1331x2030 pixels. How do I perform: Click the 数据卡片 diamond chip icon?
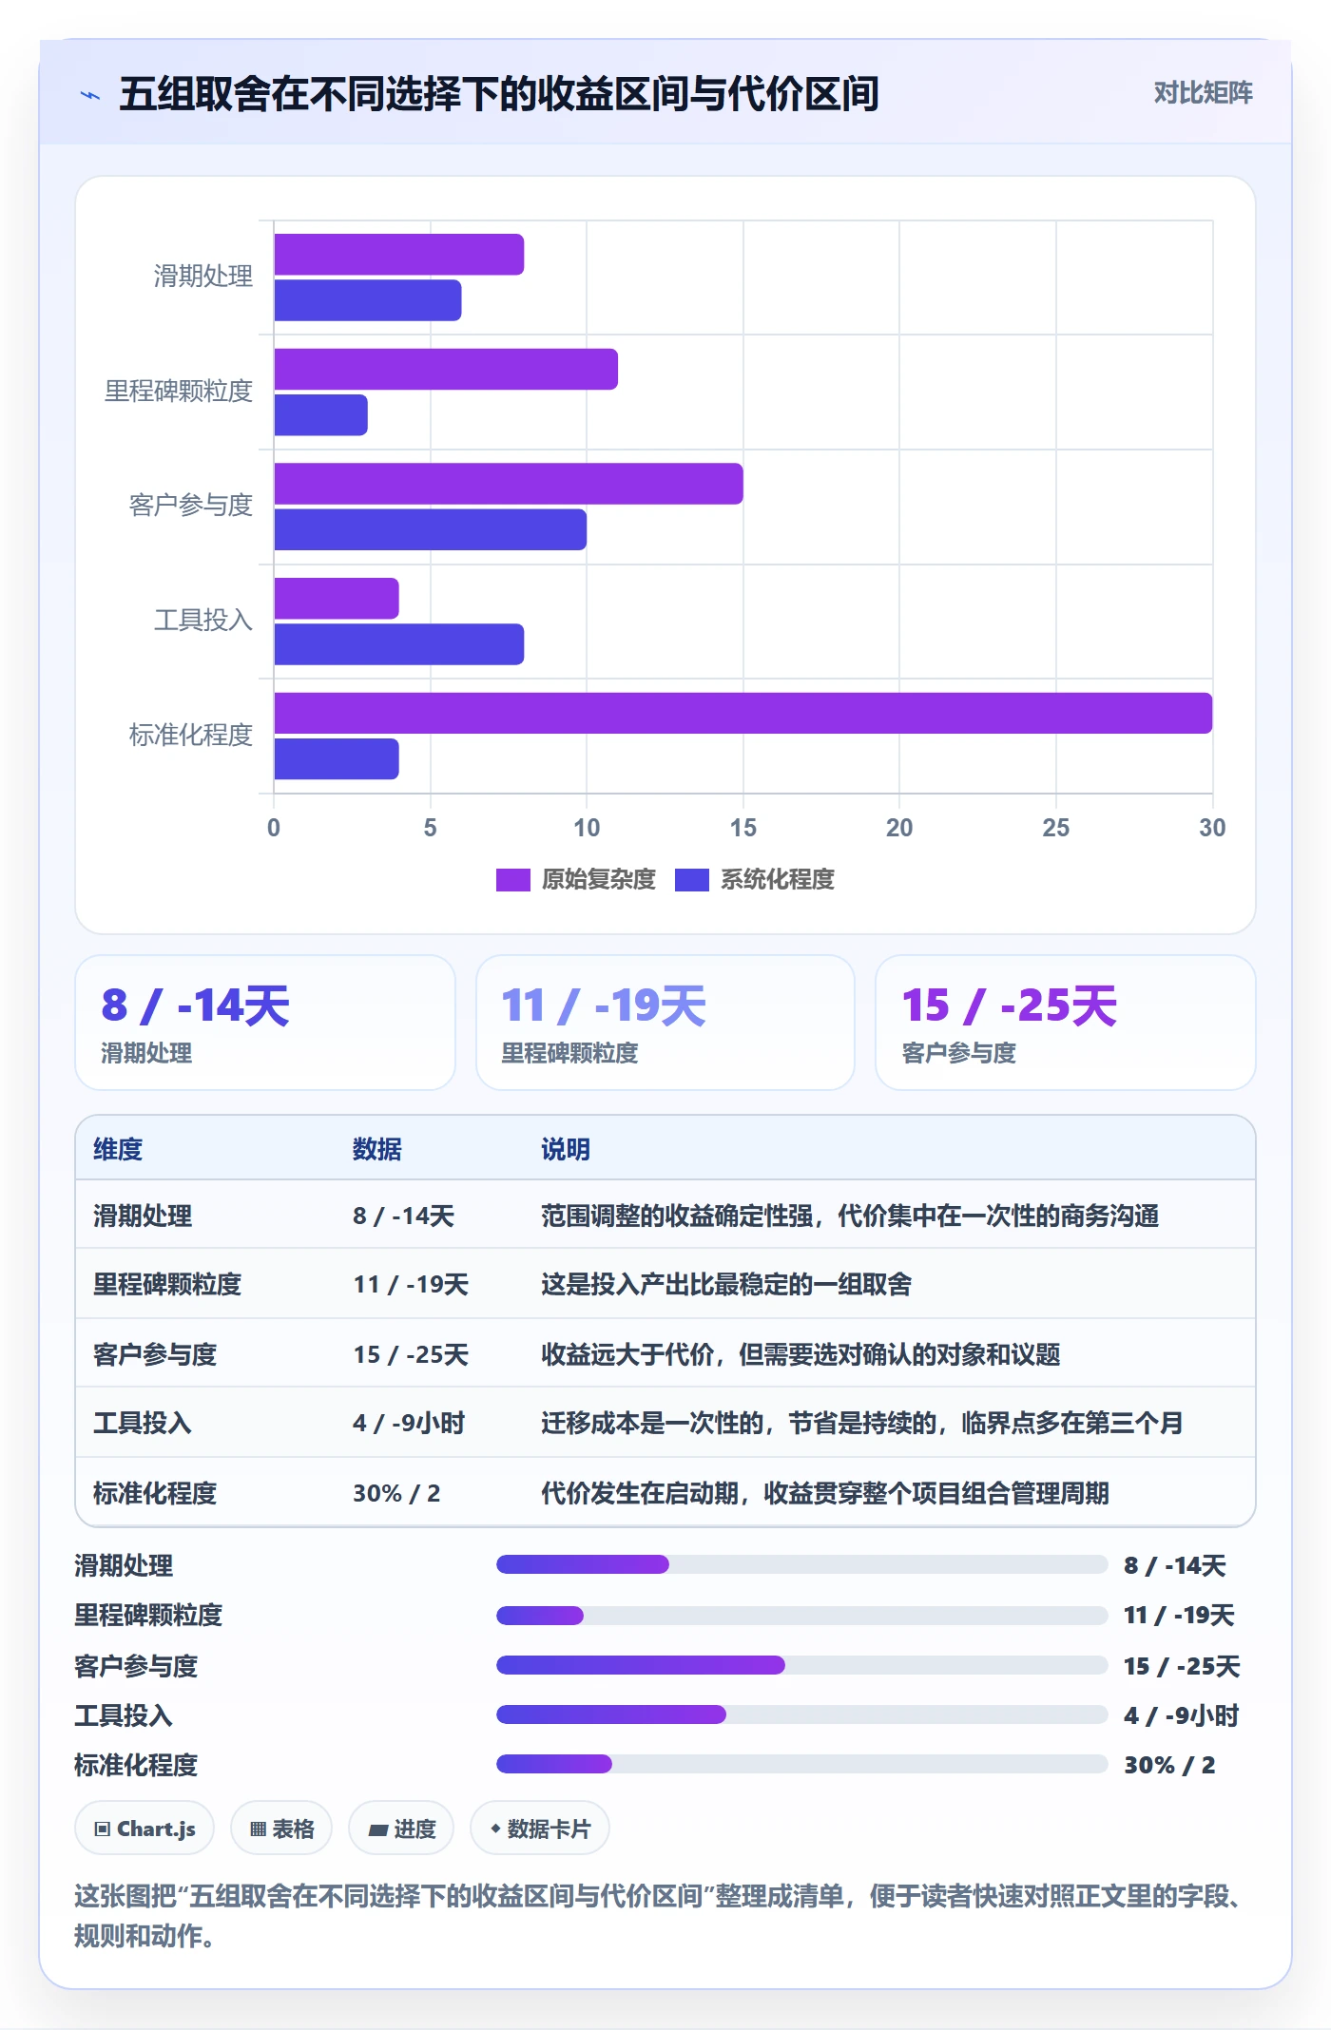coord(495,1829)
